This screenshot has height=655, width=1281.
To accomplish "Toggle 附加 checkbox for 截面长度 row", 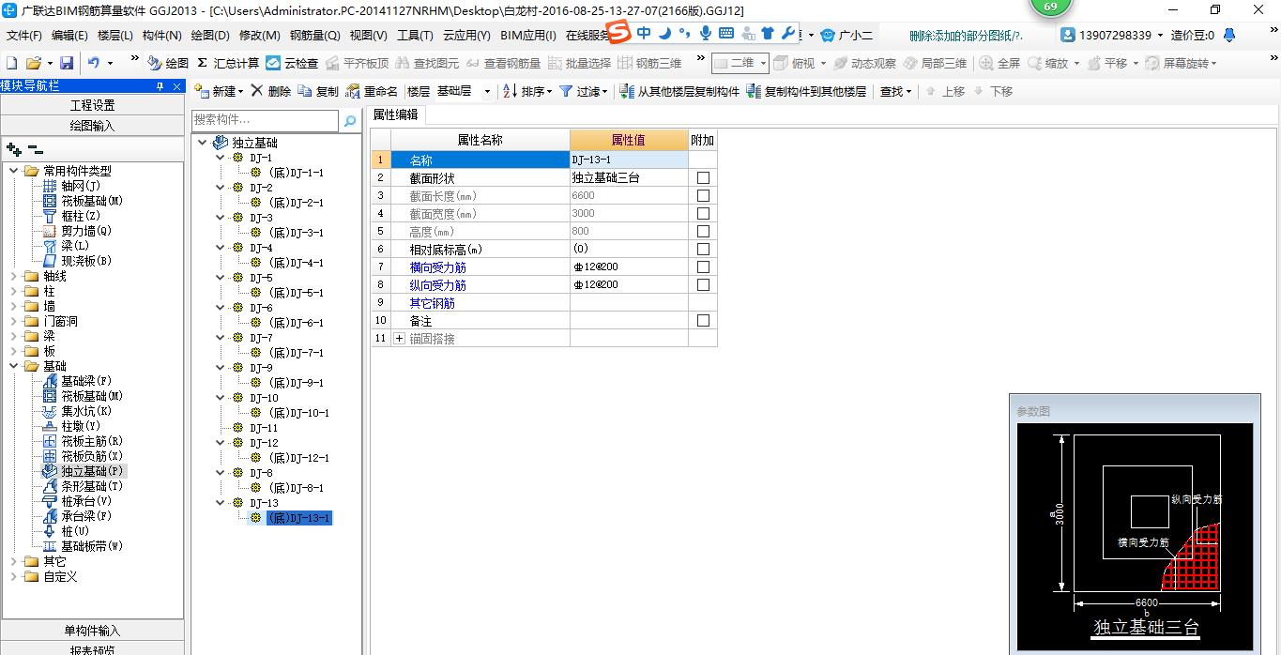I will click(703, 195).
